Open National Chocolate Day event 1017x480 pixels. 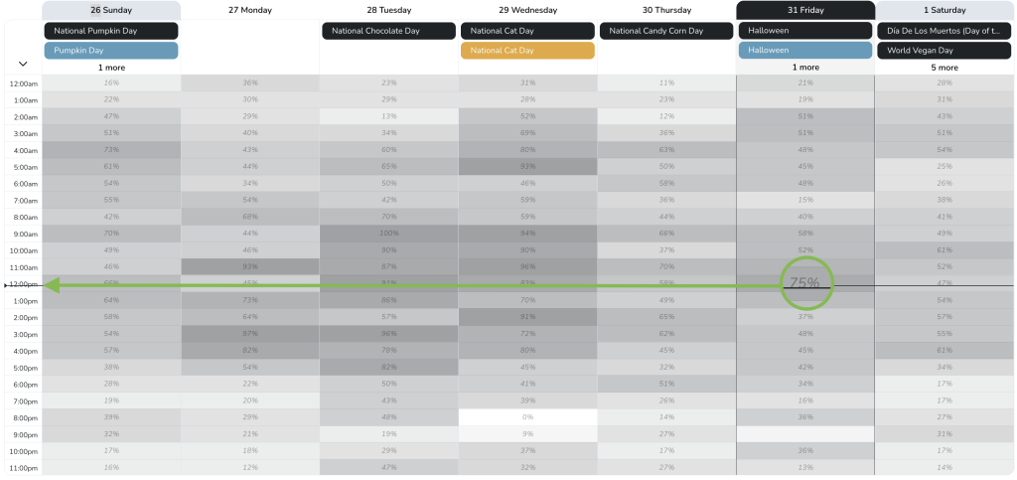[x=388, y=31]
